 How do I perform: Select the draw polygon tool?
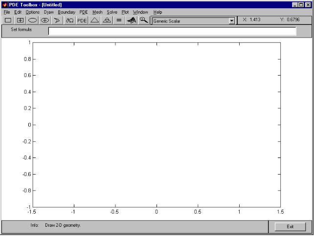pyautogui.click(x=57, y=20)
